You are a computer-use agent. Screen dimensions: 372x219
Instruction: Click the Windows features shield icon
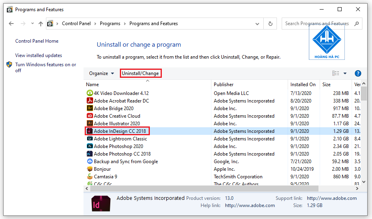click(x=9, y=64)
